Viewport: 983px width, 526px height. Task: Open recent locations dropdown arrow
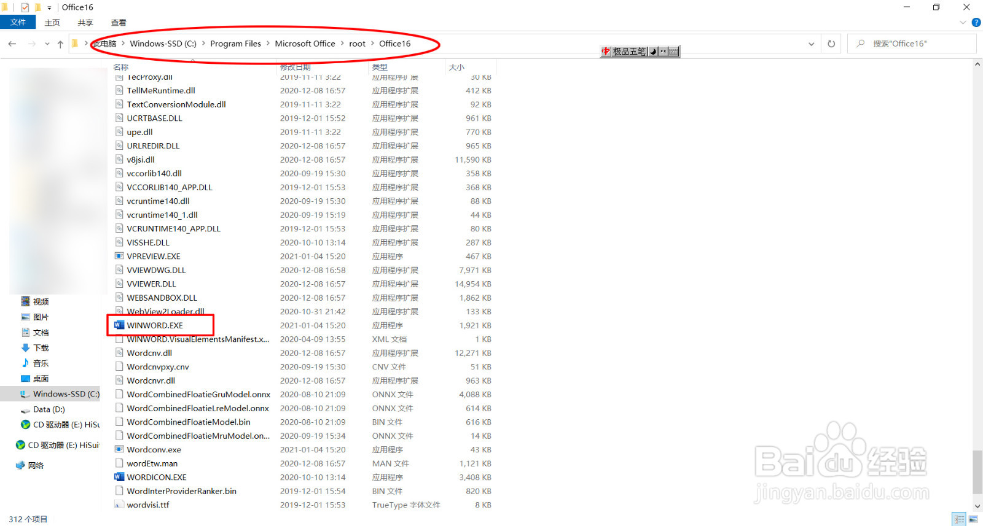point(47,44)
